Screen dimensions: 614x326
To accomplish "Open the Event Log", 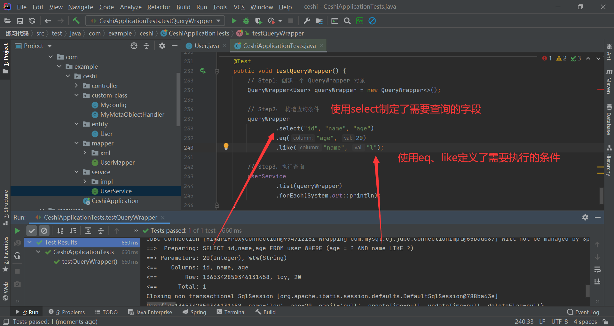I will click(x=583, y=312).
